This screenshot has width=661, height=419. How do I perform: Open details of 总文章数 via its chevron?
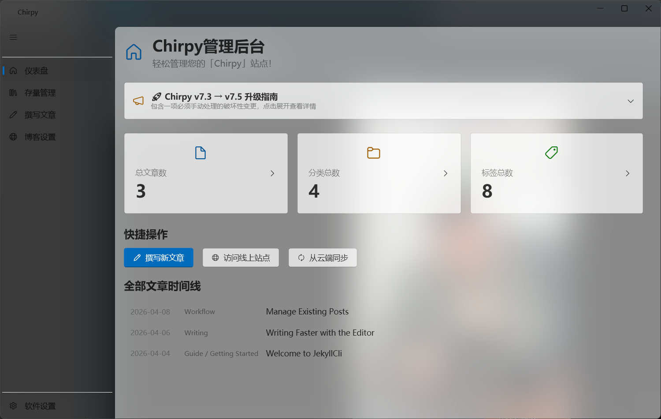(x=272, y=173)
